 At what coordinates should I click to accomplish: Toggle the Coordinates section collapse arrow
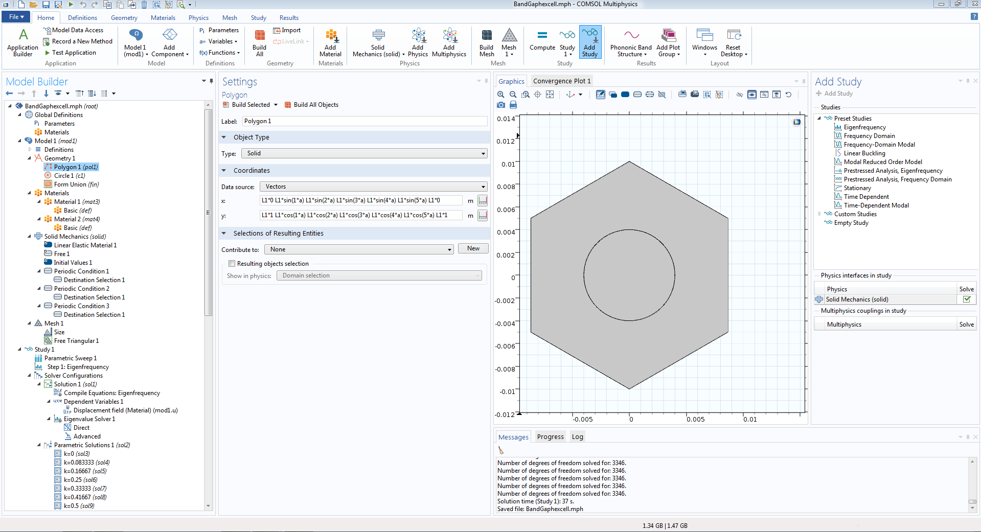click(x=224, y=171)
